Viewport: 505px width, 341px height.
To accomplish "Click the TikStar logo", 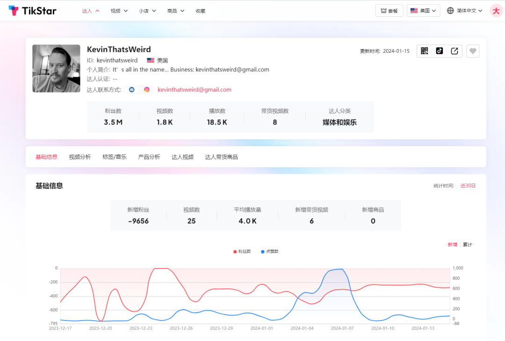I will point(32,10).
